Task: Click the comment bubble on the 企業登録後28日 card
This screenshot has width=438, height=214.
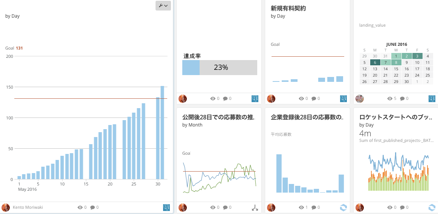Action: [x=314, y=207]
